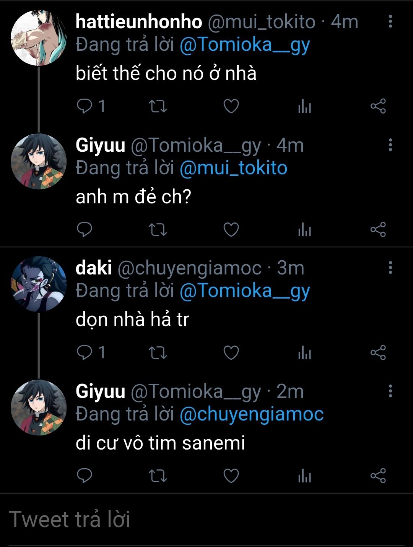Reply to daki's tweet
Image resolution: width=413 pixels, height=547 pixels.
(85, 353)
